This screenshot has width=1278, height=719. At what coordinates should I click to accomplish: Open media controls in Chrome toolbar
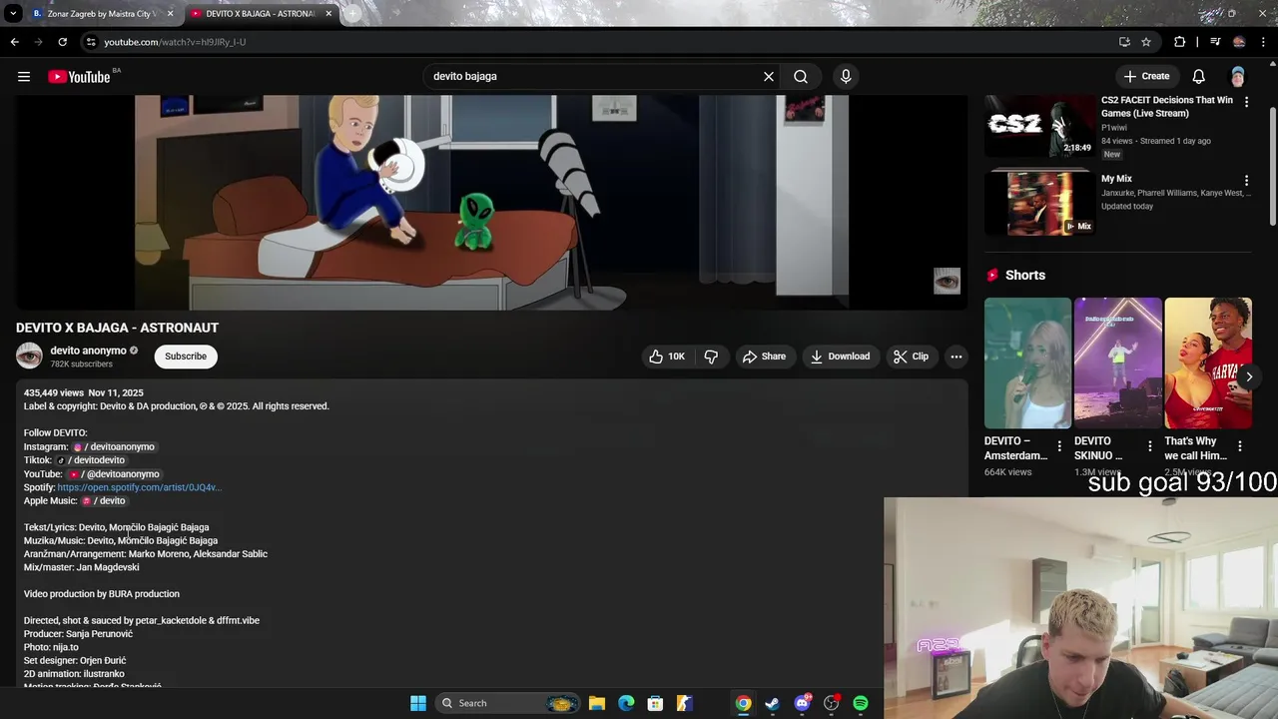click(x=1215, y=42)
